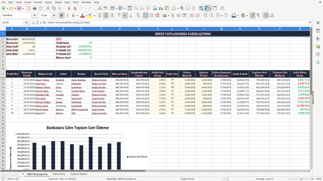This screenshot has height=181, width=323.
Task: Switch to the Ödeme Planı sheet tab
Action: click(59, 174)
